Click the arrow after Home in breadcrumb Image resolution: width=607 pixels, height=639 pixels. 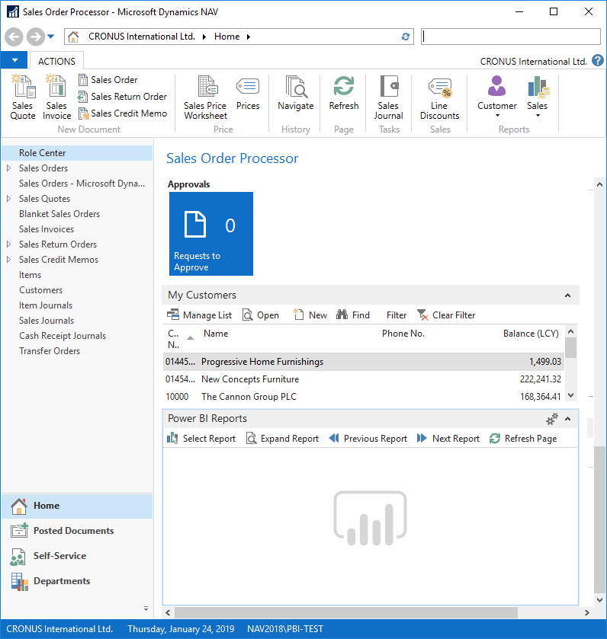click(248, 37)
